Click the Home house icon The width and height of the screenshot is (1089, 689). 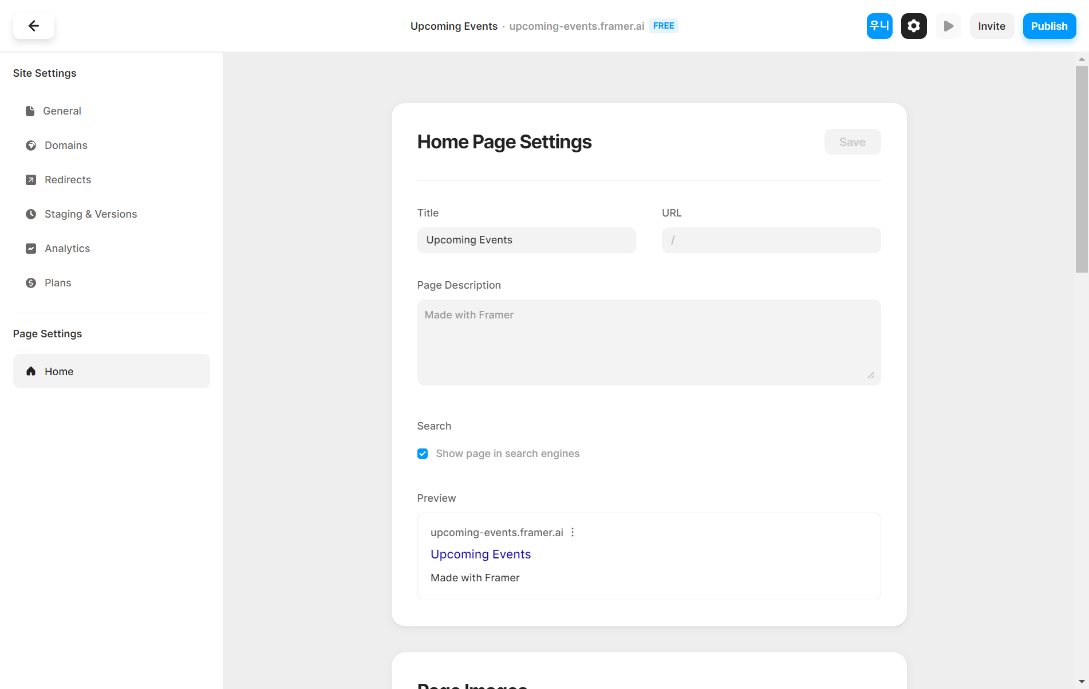31,371
